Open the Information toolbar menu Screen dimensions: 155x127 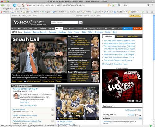pyautogui.click(x=59, y=12)
